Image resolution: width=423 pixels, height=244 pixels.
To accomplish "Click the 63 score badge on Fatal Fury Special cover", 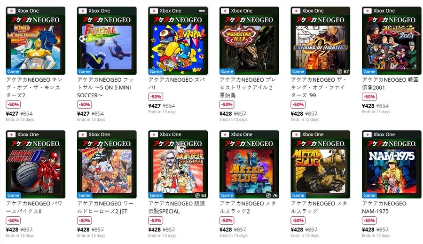I will pyautogui.click(x=200, y=195).
